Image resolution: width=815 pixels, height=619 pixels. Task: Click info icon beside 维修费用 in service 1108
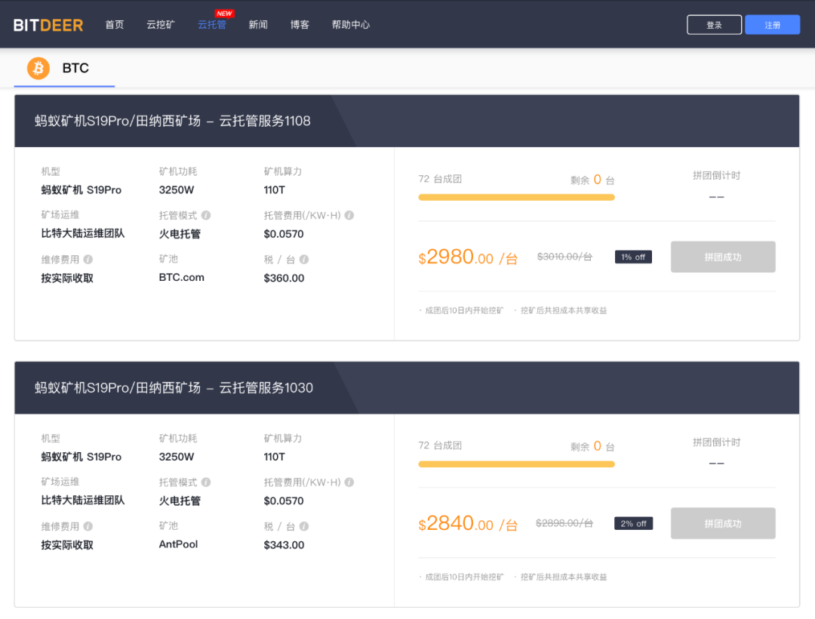tap(88, 259)
